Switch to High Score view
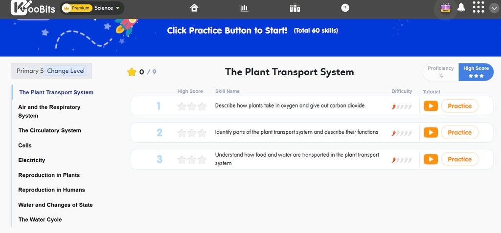 pos(476,72)
